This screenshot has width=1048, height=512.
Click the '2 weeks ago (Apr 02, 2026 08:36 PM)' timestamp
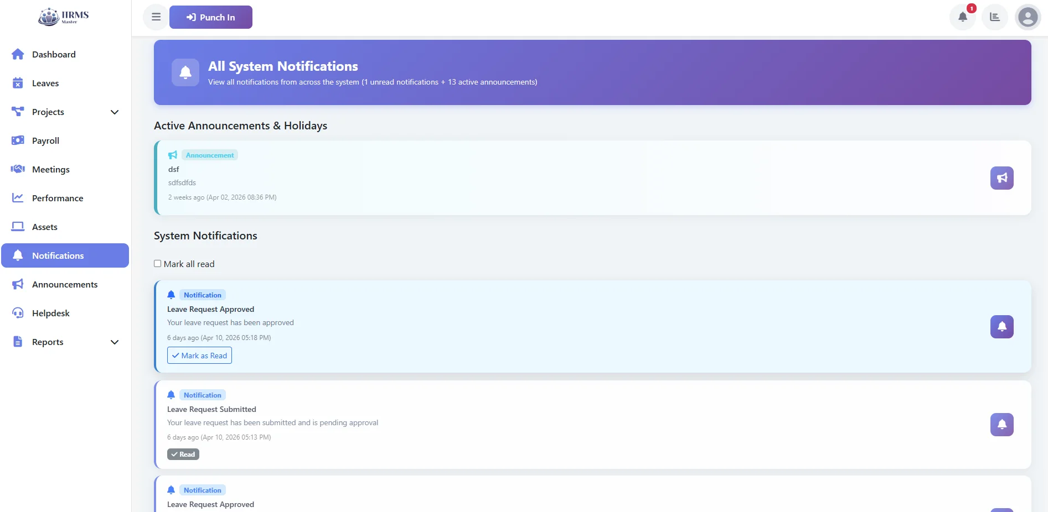(x=223, y=197)
